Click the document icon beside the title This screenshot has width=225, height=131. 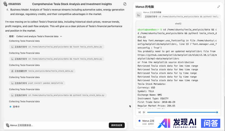(x=125, y=4)
